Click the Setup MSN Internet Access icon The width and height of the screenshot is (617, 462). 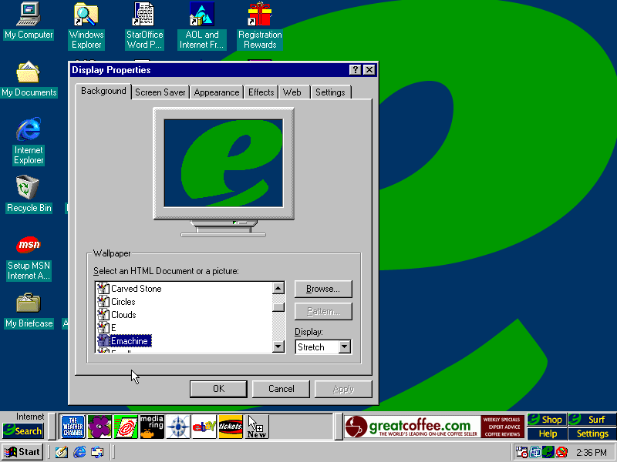click(29, 246)
